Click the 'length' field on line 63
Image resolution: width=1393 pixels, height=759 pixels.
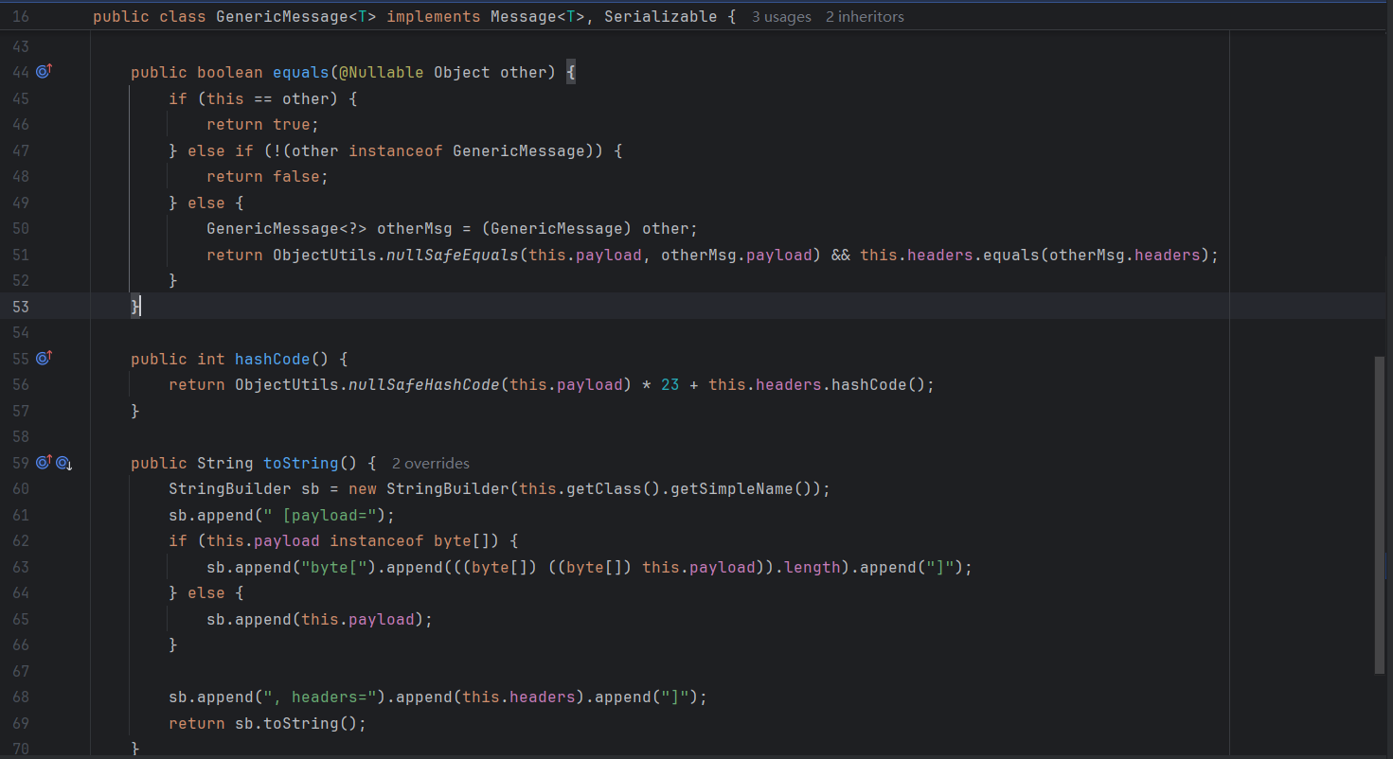(x=813, y=567)
